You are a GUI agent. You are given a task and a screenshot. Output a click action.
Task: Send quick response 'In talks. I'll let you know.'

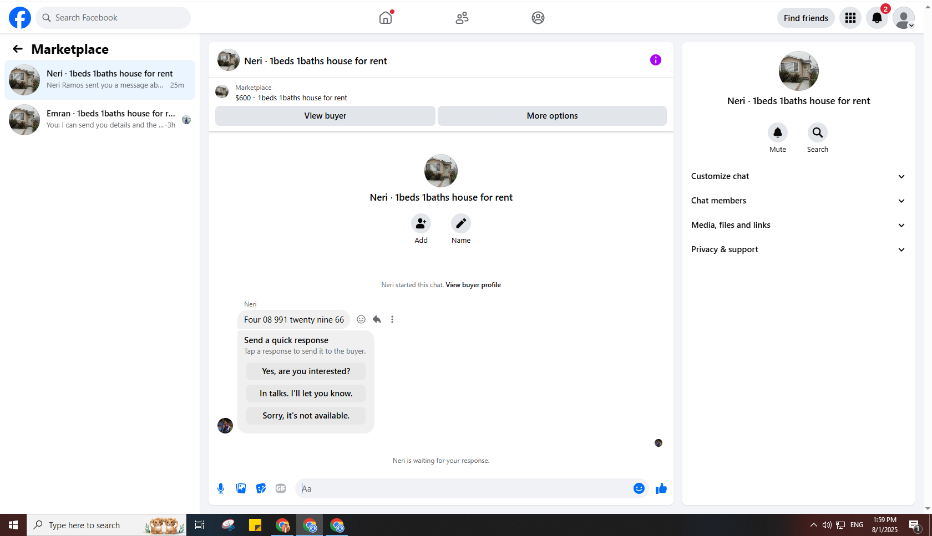(306, 394)
